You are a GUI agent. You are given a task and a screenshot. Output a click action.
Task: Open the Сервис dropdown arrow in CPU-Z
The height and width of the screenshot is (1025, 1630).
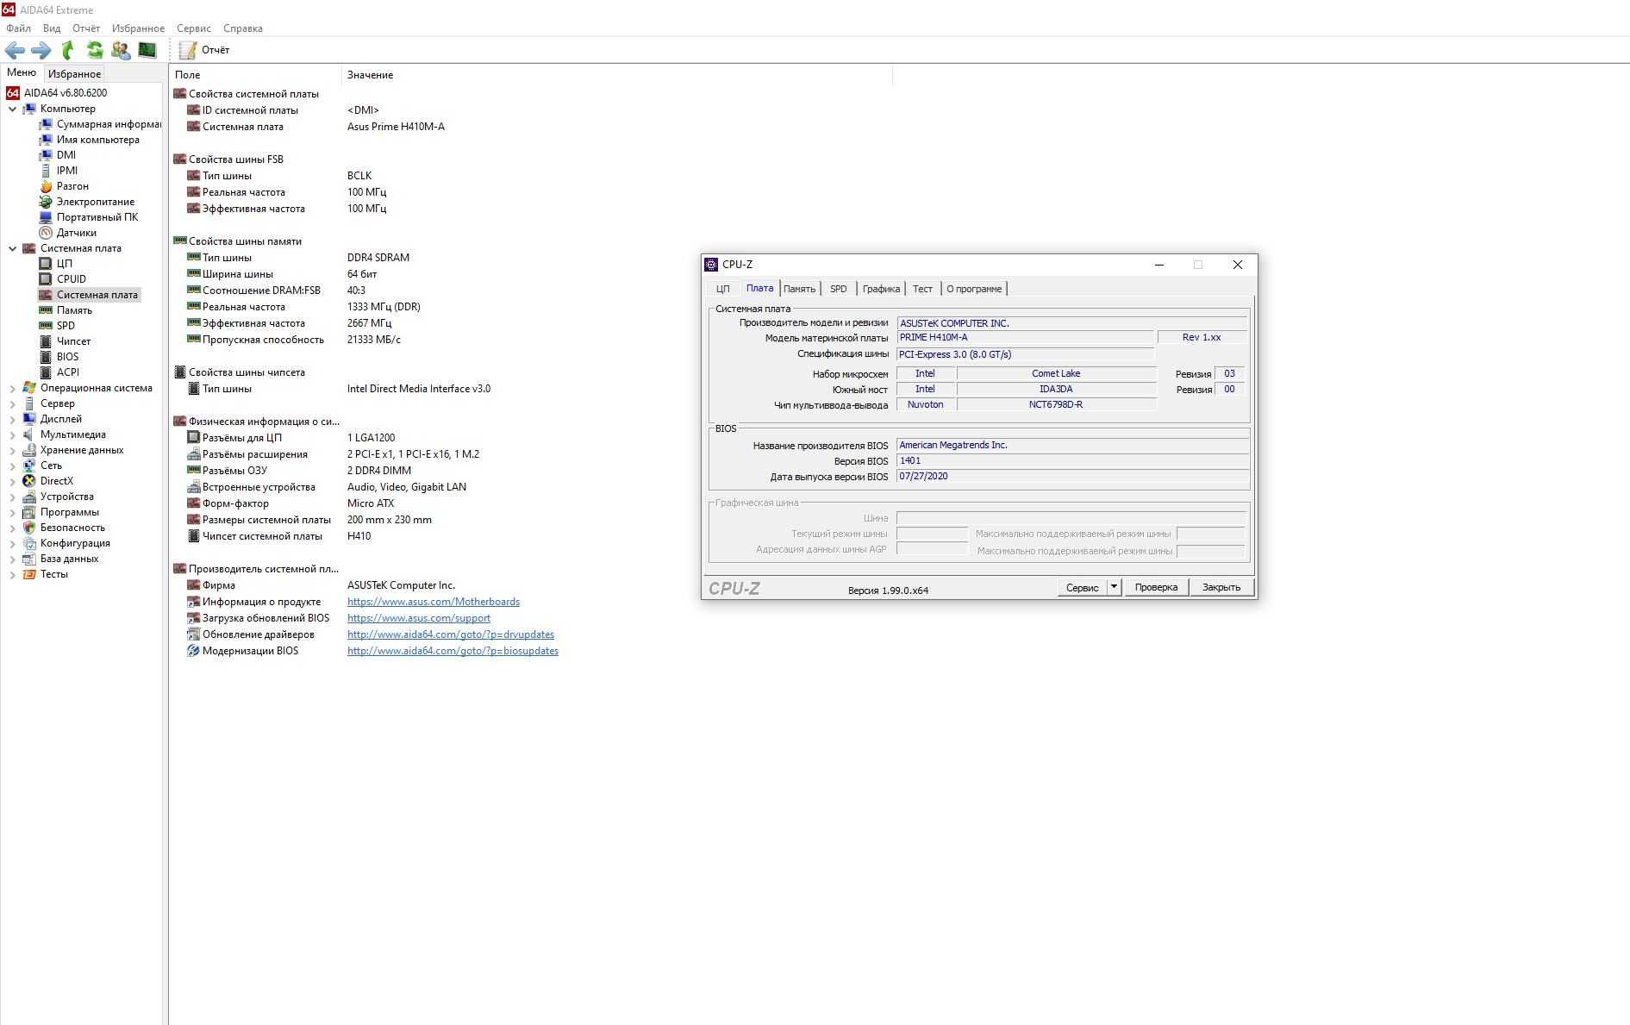click(1114, 587)
